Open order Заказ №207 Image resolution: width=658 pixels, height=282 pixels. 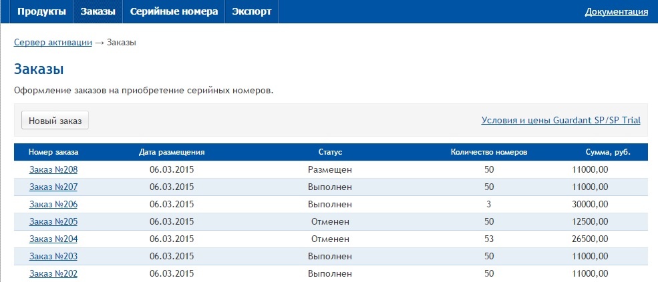[53, 187]
